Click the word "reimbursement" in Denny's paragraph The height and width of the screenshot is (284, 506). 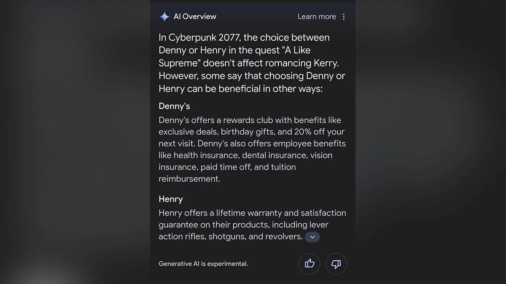pyautogui.click(x=189, y=179)
